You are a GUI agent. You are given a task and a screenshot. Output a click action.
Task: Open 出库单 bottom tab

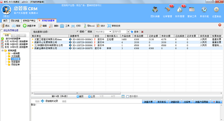(x=187, y=102)
